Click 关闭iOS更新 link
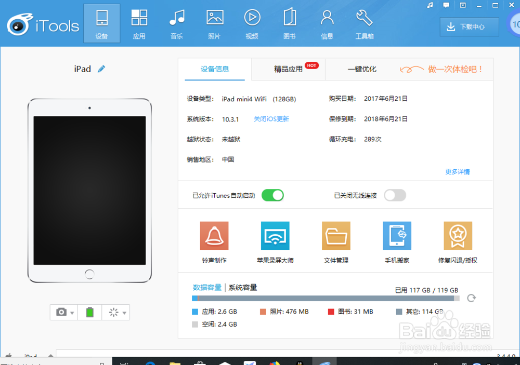The image size is (520, 365). click(x=271, y=119)
